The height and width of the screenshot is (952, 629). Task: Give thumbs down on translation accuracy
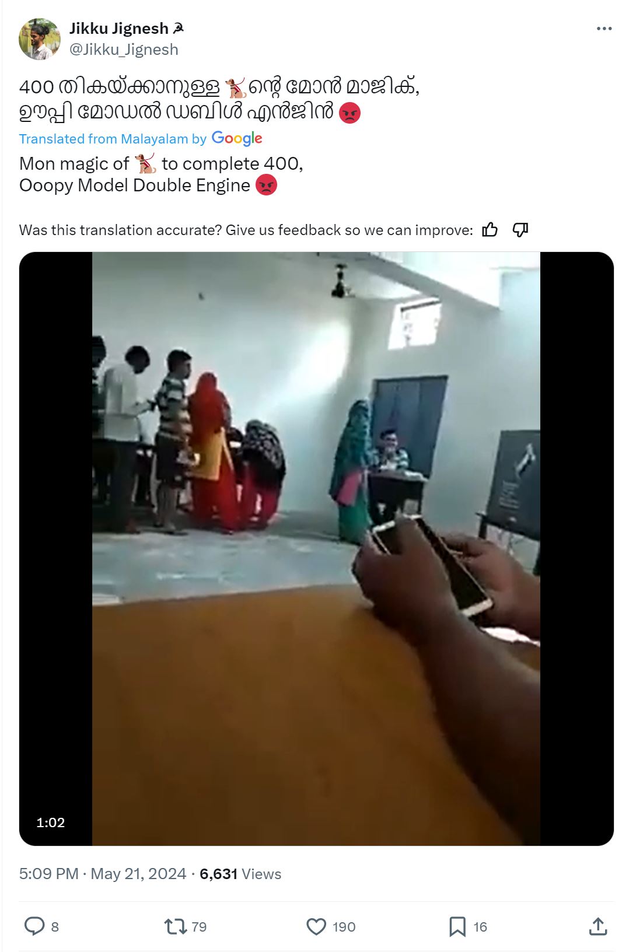pos(520,230)
